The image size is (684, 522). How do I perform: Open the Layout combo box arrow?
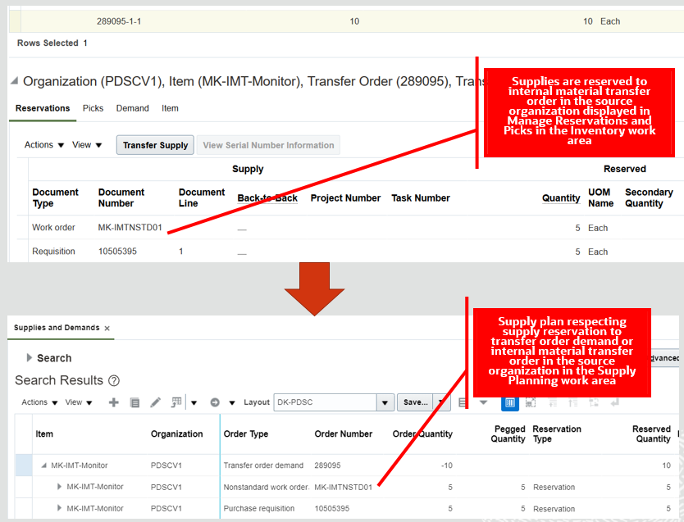(385, 402)
